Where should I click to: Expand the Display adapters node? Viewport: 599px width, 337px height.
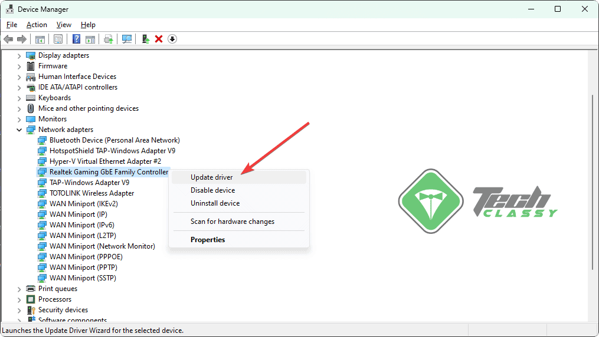click(x=19, y=55)
